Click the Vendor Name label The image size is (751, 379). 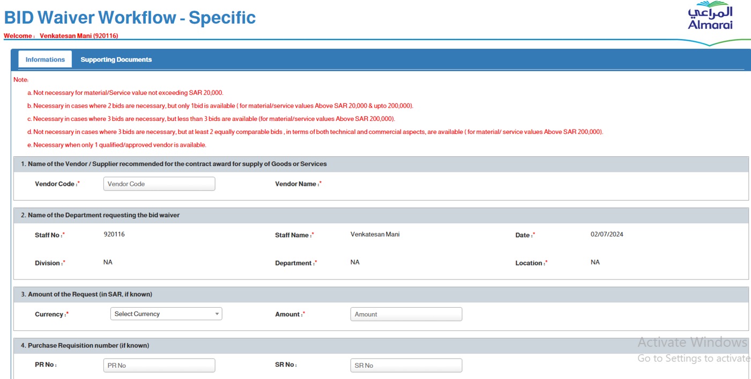296,184
